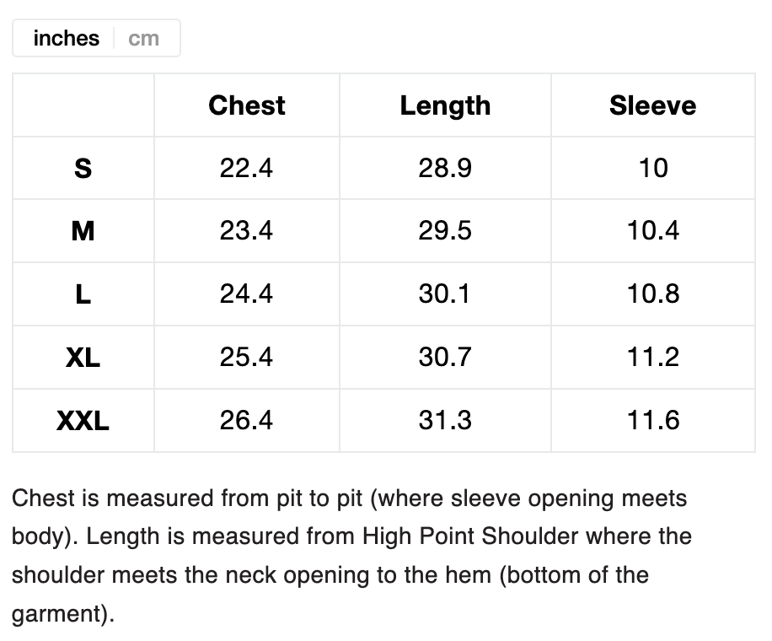The image size is (772, 641).
Task: Click the 10.8 sleeve value for L
Action: pos(652,294)
